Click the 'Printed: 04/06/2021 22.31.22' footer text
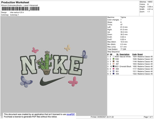Image resolution: width=154 pixels, height=119 pixels. click(x=102, y=117)
